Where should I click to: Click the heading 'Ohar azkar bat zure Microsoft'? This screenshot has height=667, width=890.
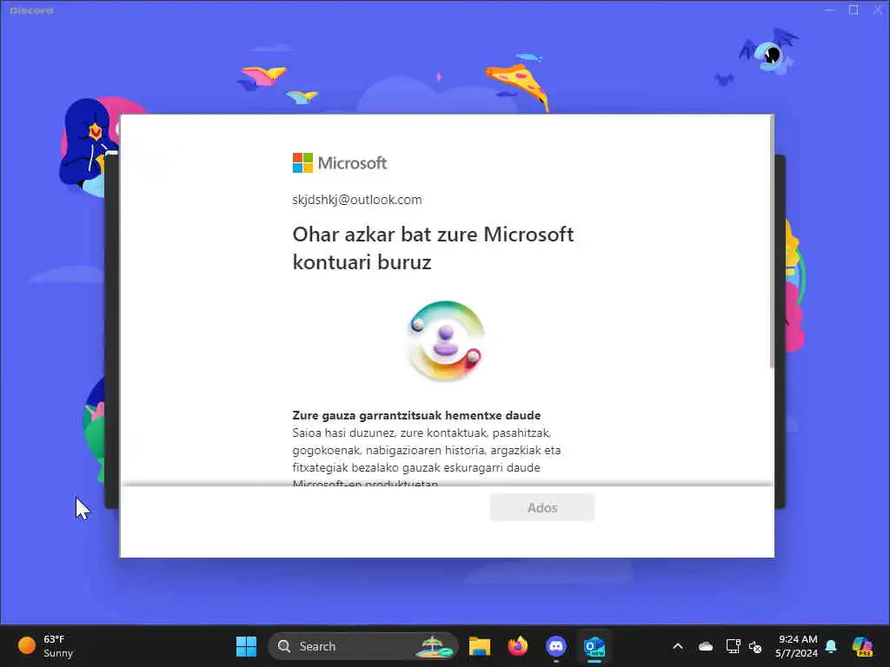[x=433, y=234]
